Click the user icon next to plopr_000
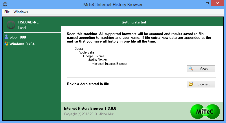 [x=6, y=37]
